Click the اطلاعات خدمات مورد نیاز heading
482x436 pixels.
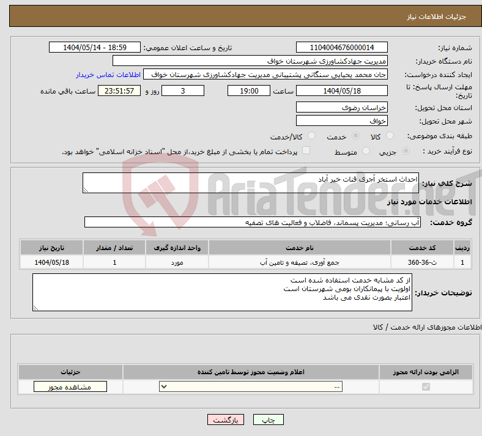point(429,202)
